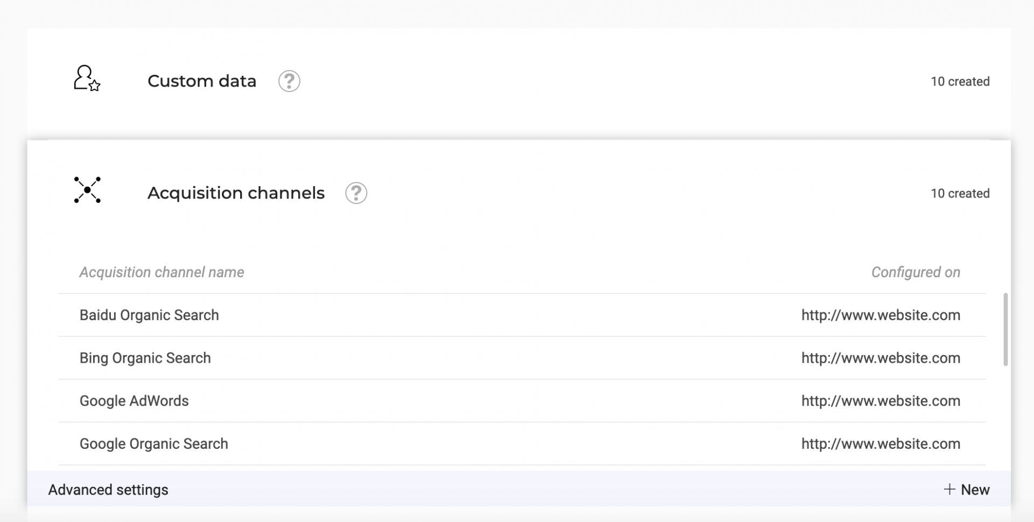This screenshot has width=1034, height=522.
Task: Open help for Acquisition channels
Action: (356, 193)
